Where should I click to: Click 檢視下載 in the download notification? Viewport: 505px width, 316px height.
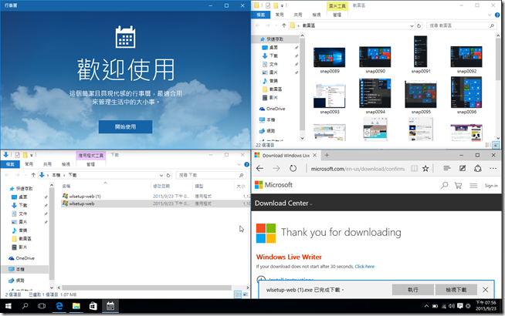coord(456,290)
